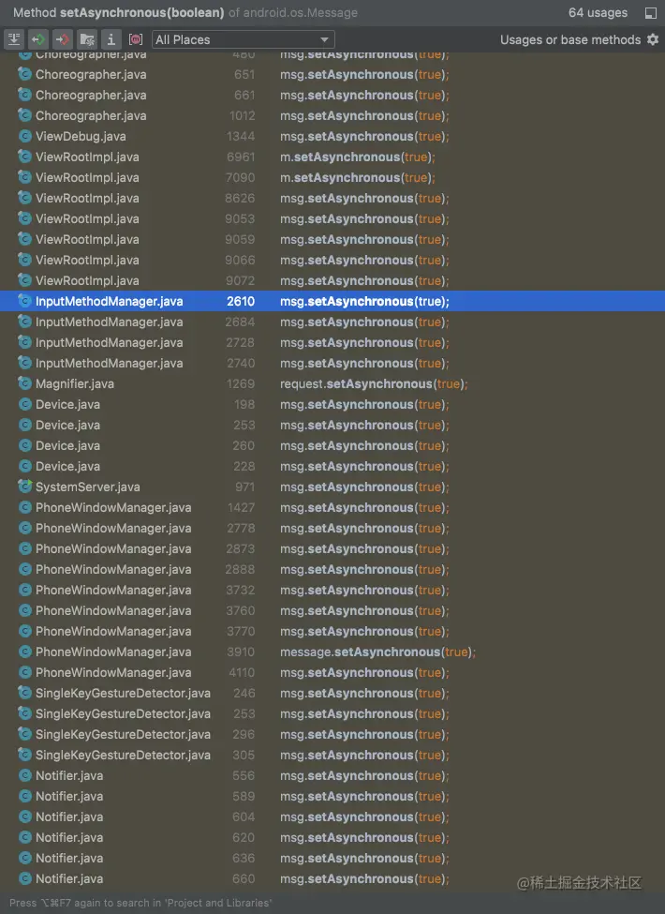Open settings gear next to Usages or base methods
The height and width of the screenshot is (914, 665).
pyautogui.click(x=653, y=39)
